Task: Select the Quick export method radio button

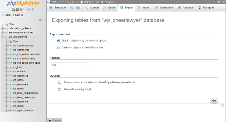Action: (59, 41)
